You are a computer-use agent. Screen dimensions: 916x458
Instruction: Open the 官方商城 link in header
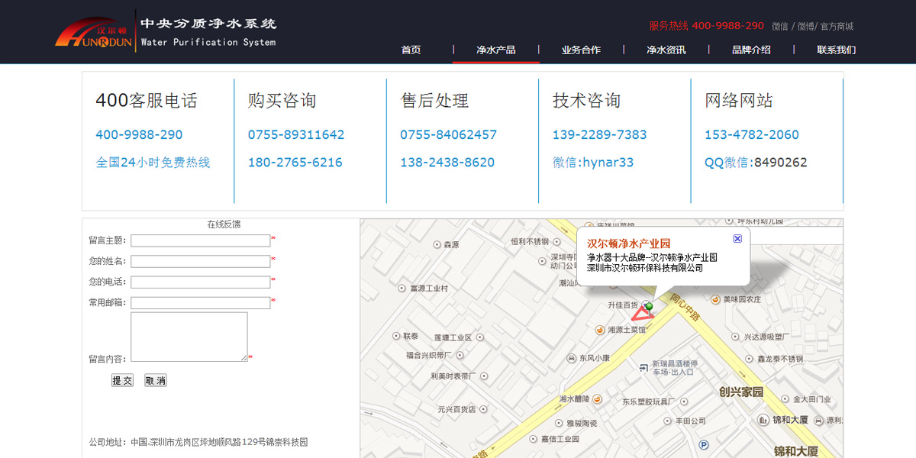pyautogui.click(x=837, y=26)
